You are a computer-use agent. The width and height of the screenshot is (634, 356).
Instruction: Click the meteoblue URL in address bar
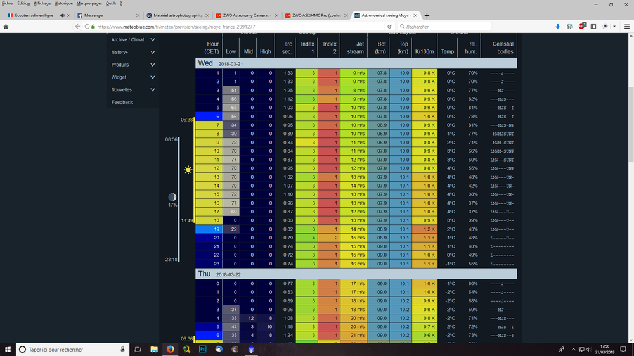[176, 27]
